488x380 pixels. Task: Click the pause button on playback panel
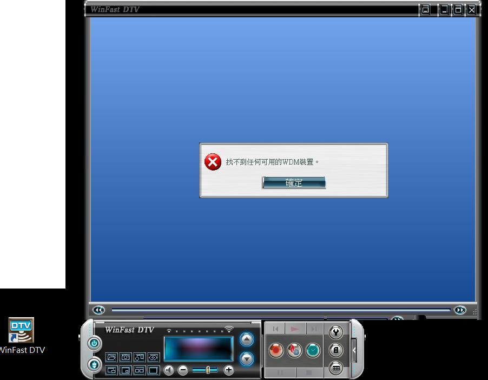point(280,372)
